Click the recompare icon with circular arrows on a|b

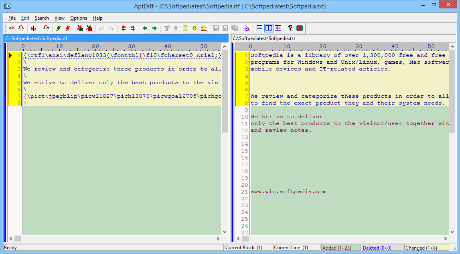click(x=21, y=28)
